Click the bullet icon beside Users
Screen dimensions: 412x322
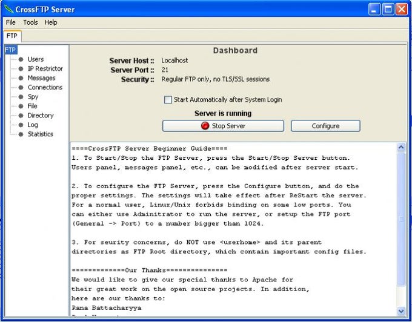(x=21, y=59)
